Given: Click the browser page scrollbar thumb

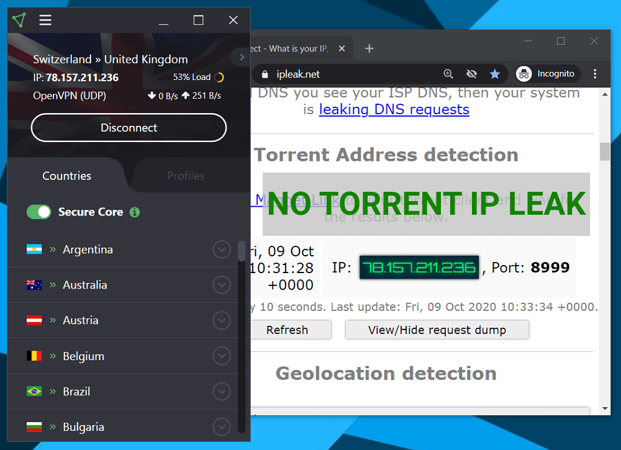Looking at the screenshot, I should click(x=604, y=151).
